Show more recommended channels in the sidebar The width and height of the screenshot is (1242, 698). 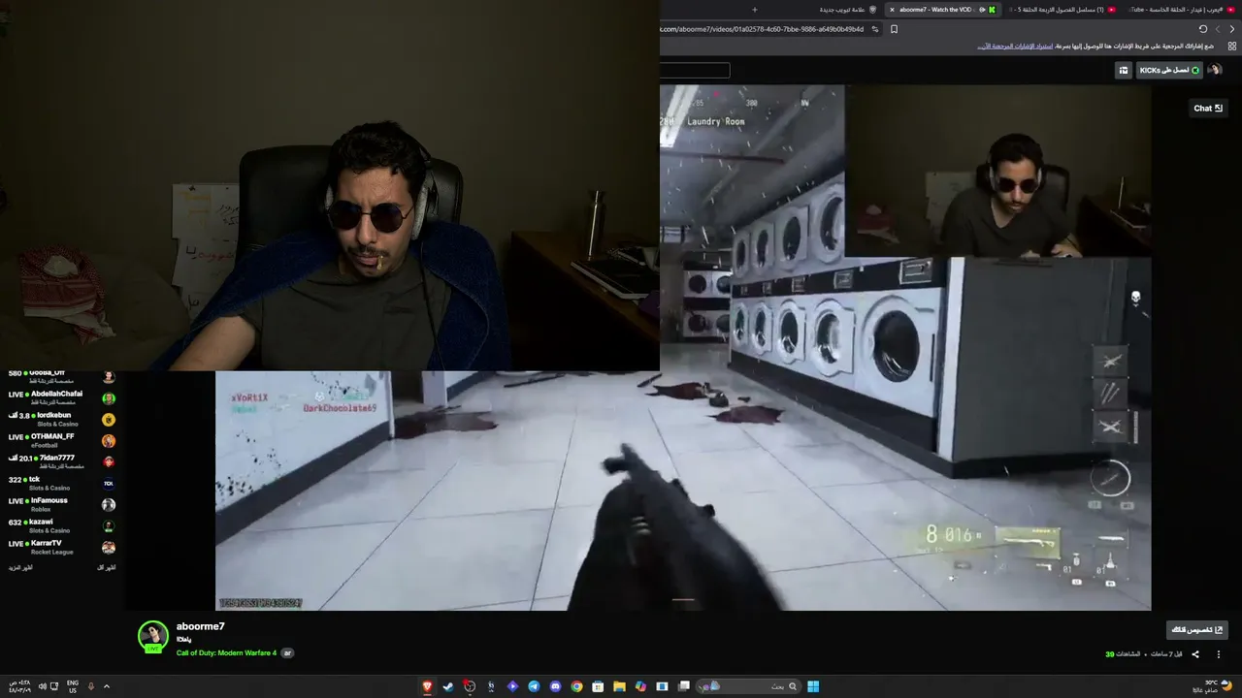point(20,567)
